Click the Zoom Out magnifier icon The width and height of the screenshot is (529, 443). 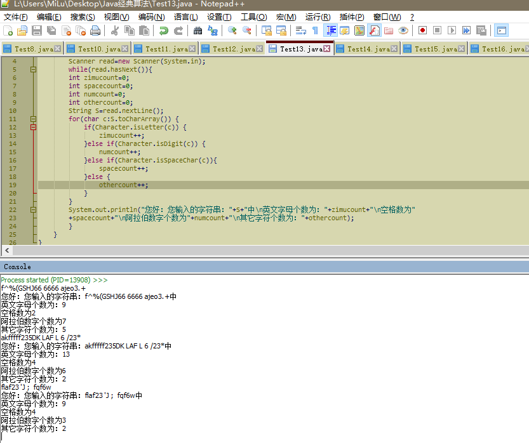click(x=247, y=30)
